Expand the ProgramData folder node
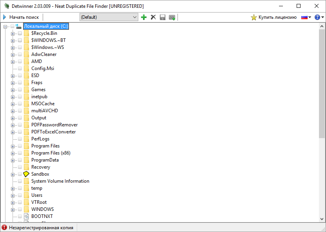The height and width of the screenshot is (232, 326). (13, 160)
